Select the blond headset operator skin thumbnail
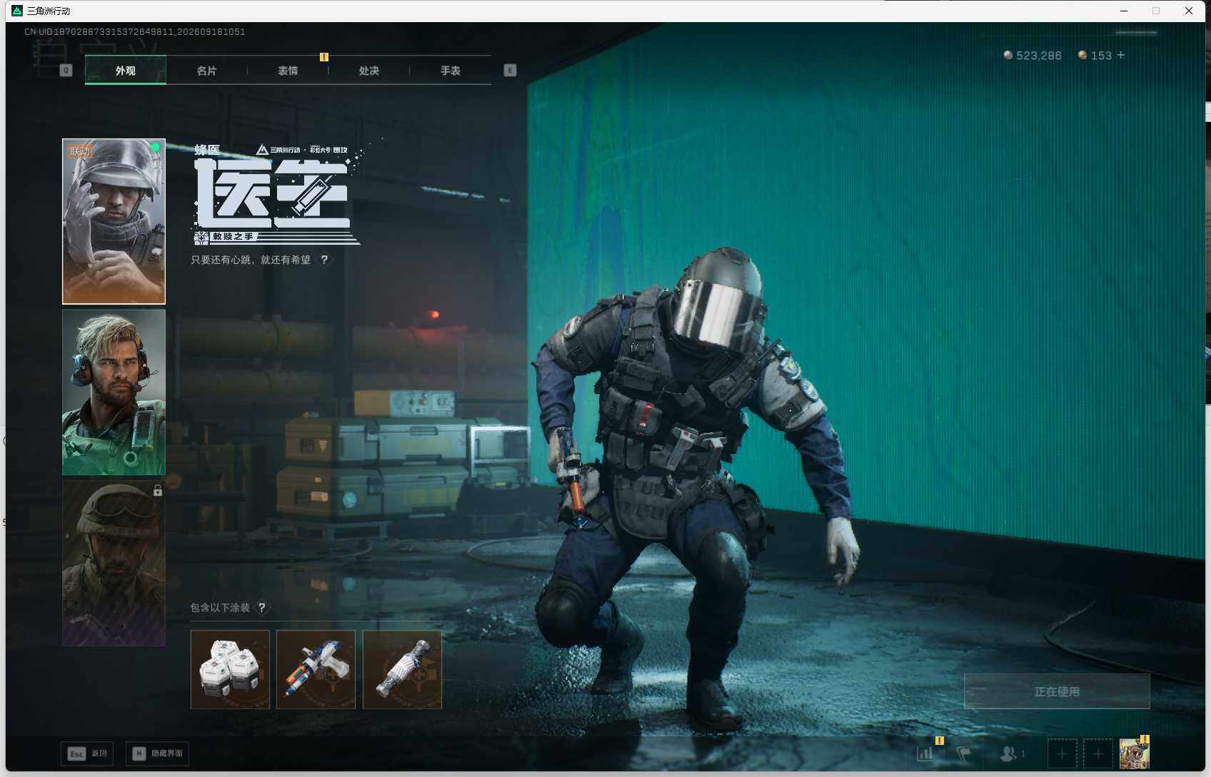Viewport: 1211px width, 777px height. click(x=114, y=392)
